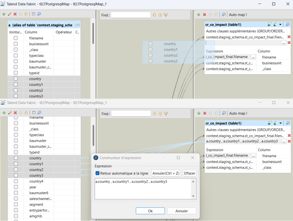The image size is (293, 221).
Task: Close the Constructeur d'expression dialog
Action: tap(193, 158)
